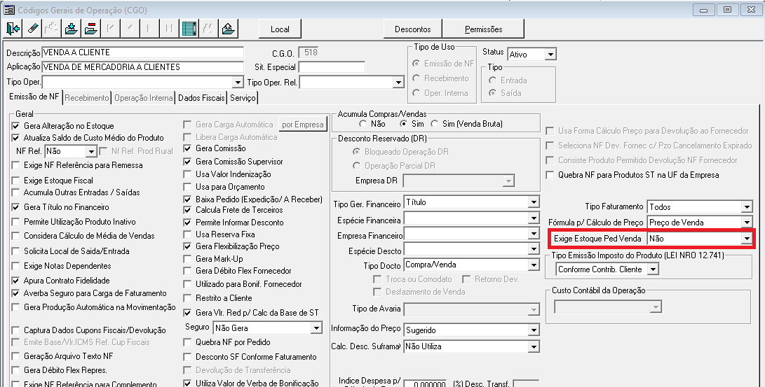Click the greyed binoculars search icon
765x387 pixels.
click(x=208, y=29)
